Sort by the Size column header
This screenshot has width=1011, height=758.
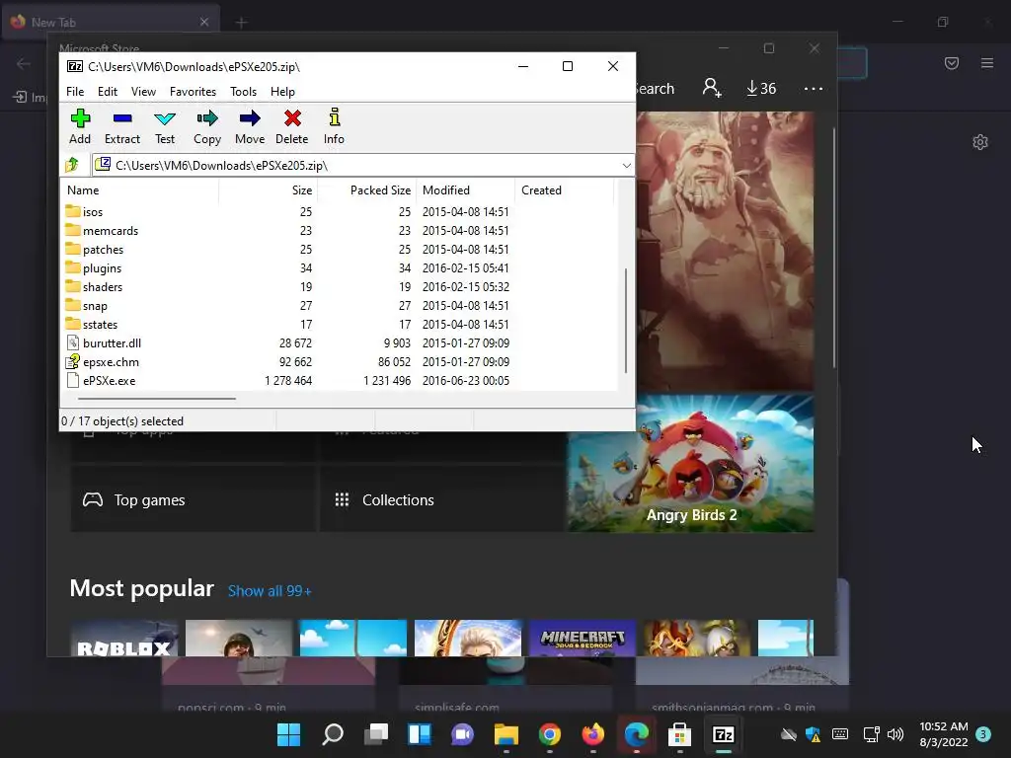coord(269,190)
